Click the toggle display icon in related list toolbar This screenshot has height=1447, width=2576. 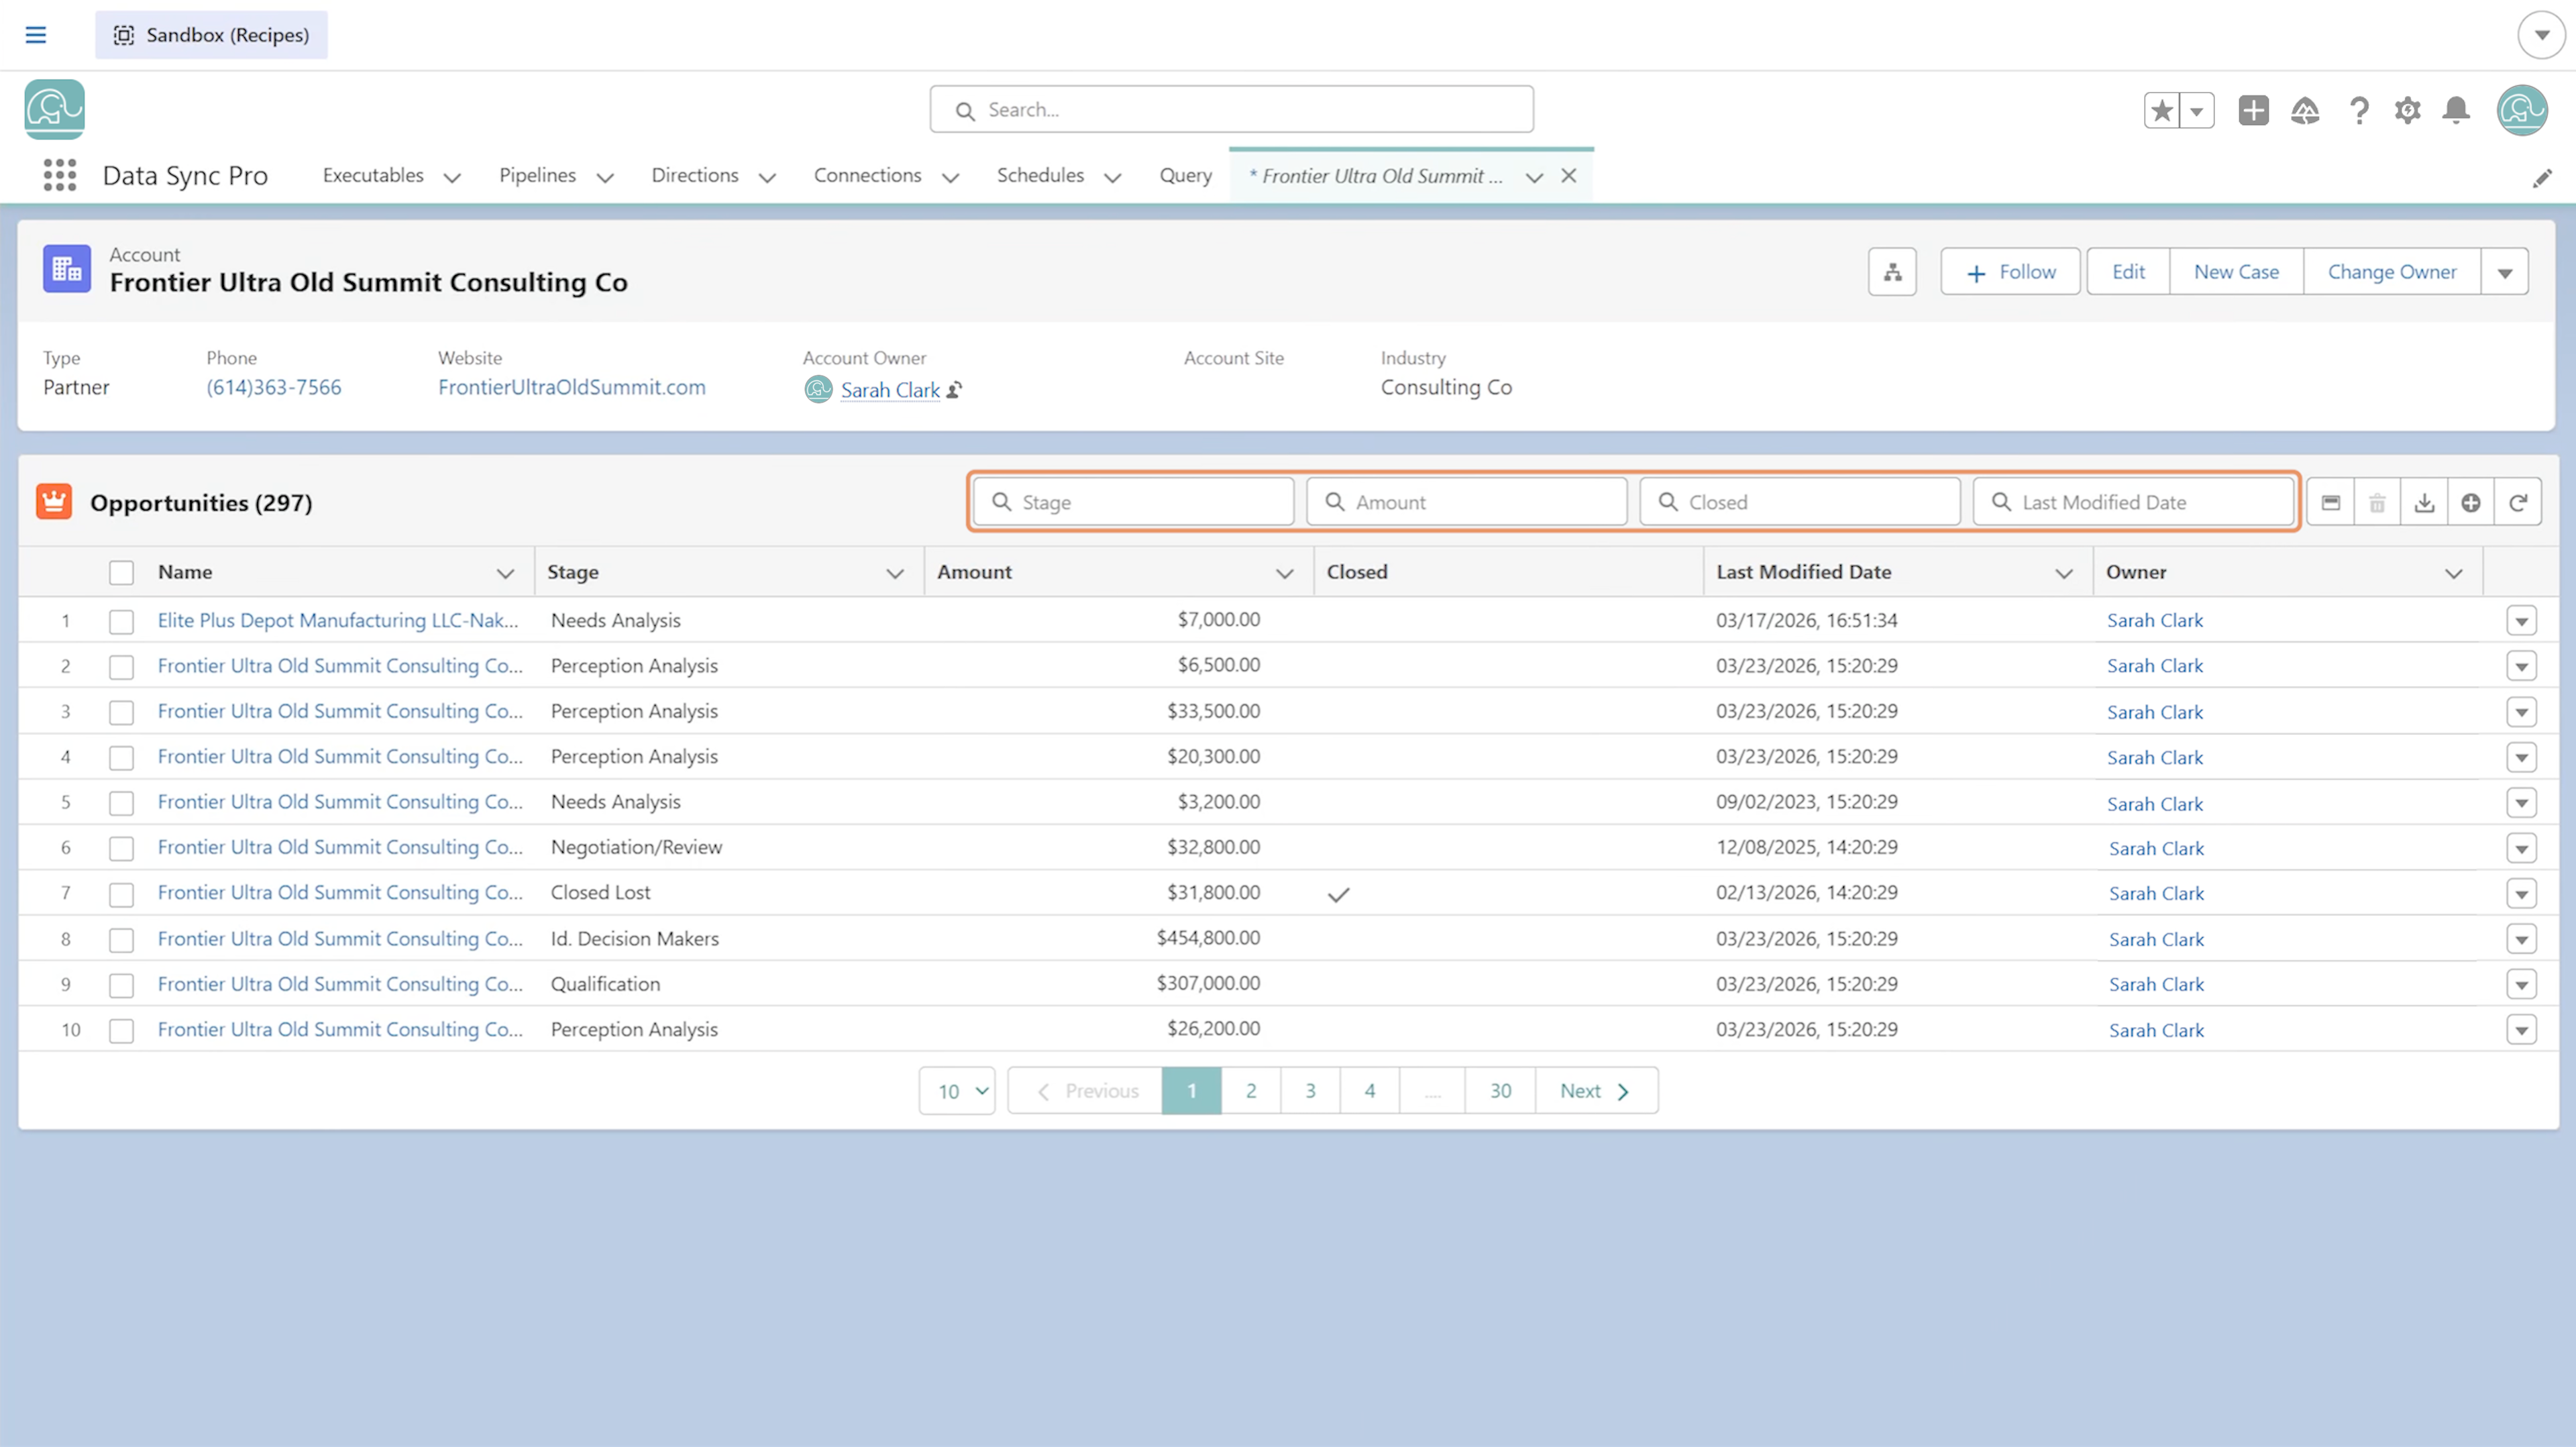pos(2330,502)
